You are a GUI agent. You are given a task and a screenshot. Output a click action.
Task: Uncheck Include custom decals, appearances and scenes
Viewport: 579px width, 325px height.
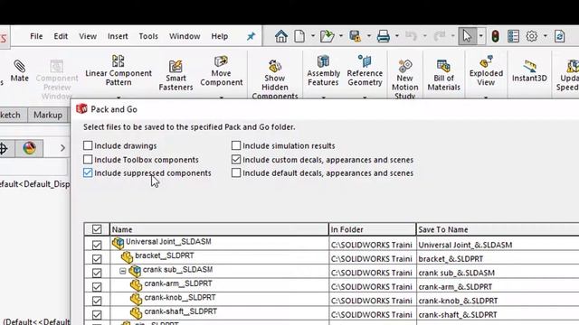(236, 160)
